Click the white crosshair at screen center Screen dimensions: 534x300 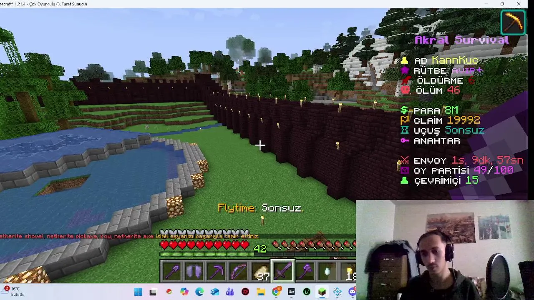point(260,145)
